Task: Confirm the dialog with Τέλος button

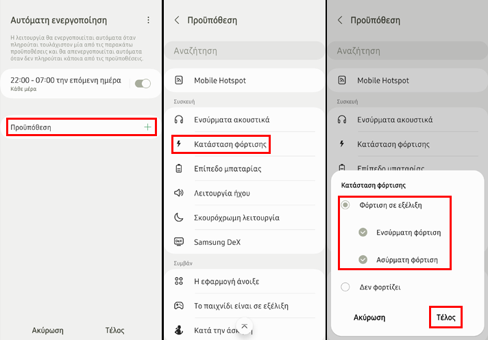Action: click(x=446, y=317)
